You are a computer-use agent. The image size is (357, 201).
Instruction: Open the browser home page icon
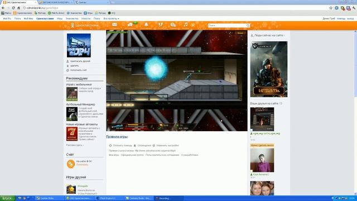[18, 8]
